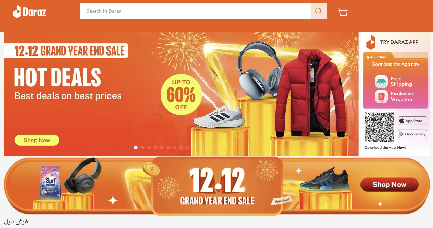Select the fourth carousel dot indicator

point(155,147)
